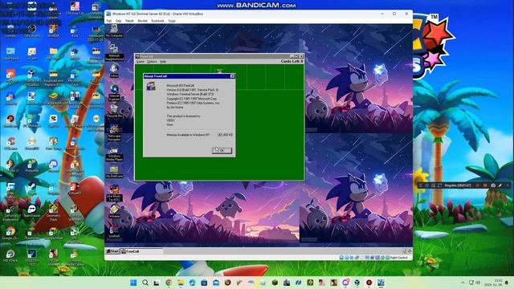Open the Help menu in FreeCell

click(x=162, y=62)
